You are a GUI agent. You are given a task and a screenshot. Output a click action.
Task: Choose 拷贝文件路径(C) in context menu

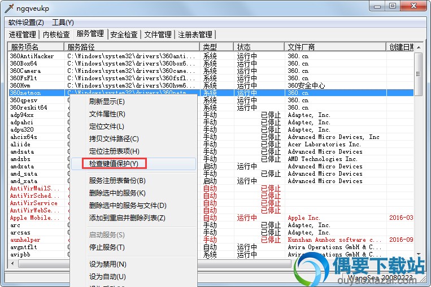pyautogui.click(x=133, y=139)
